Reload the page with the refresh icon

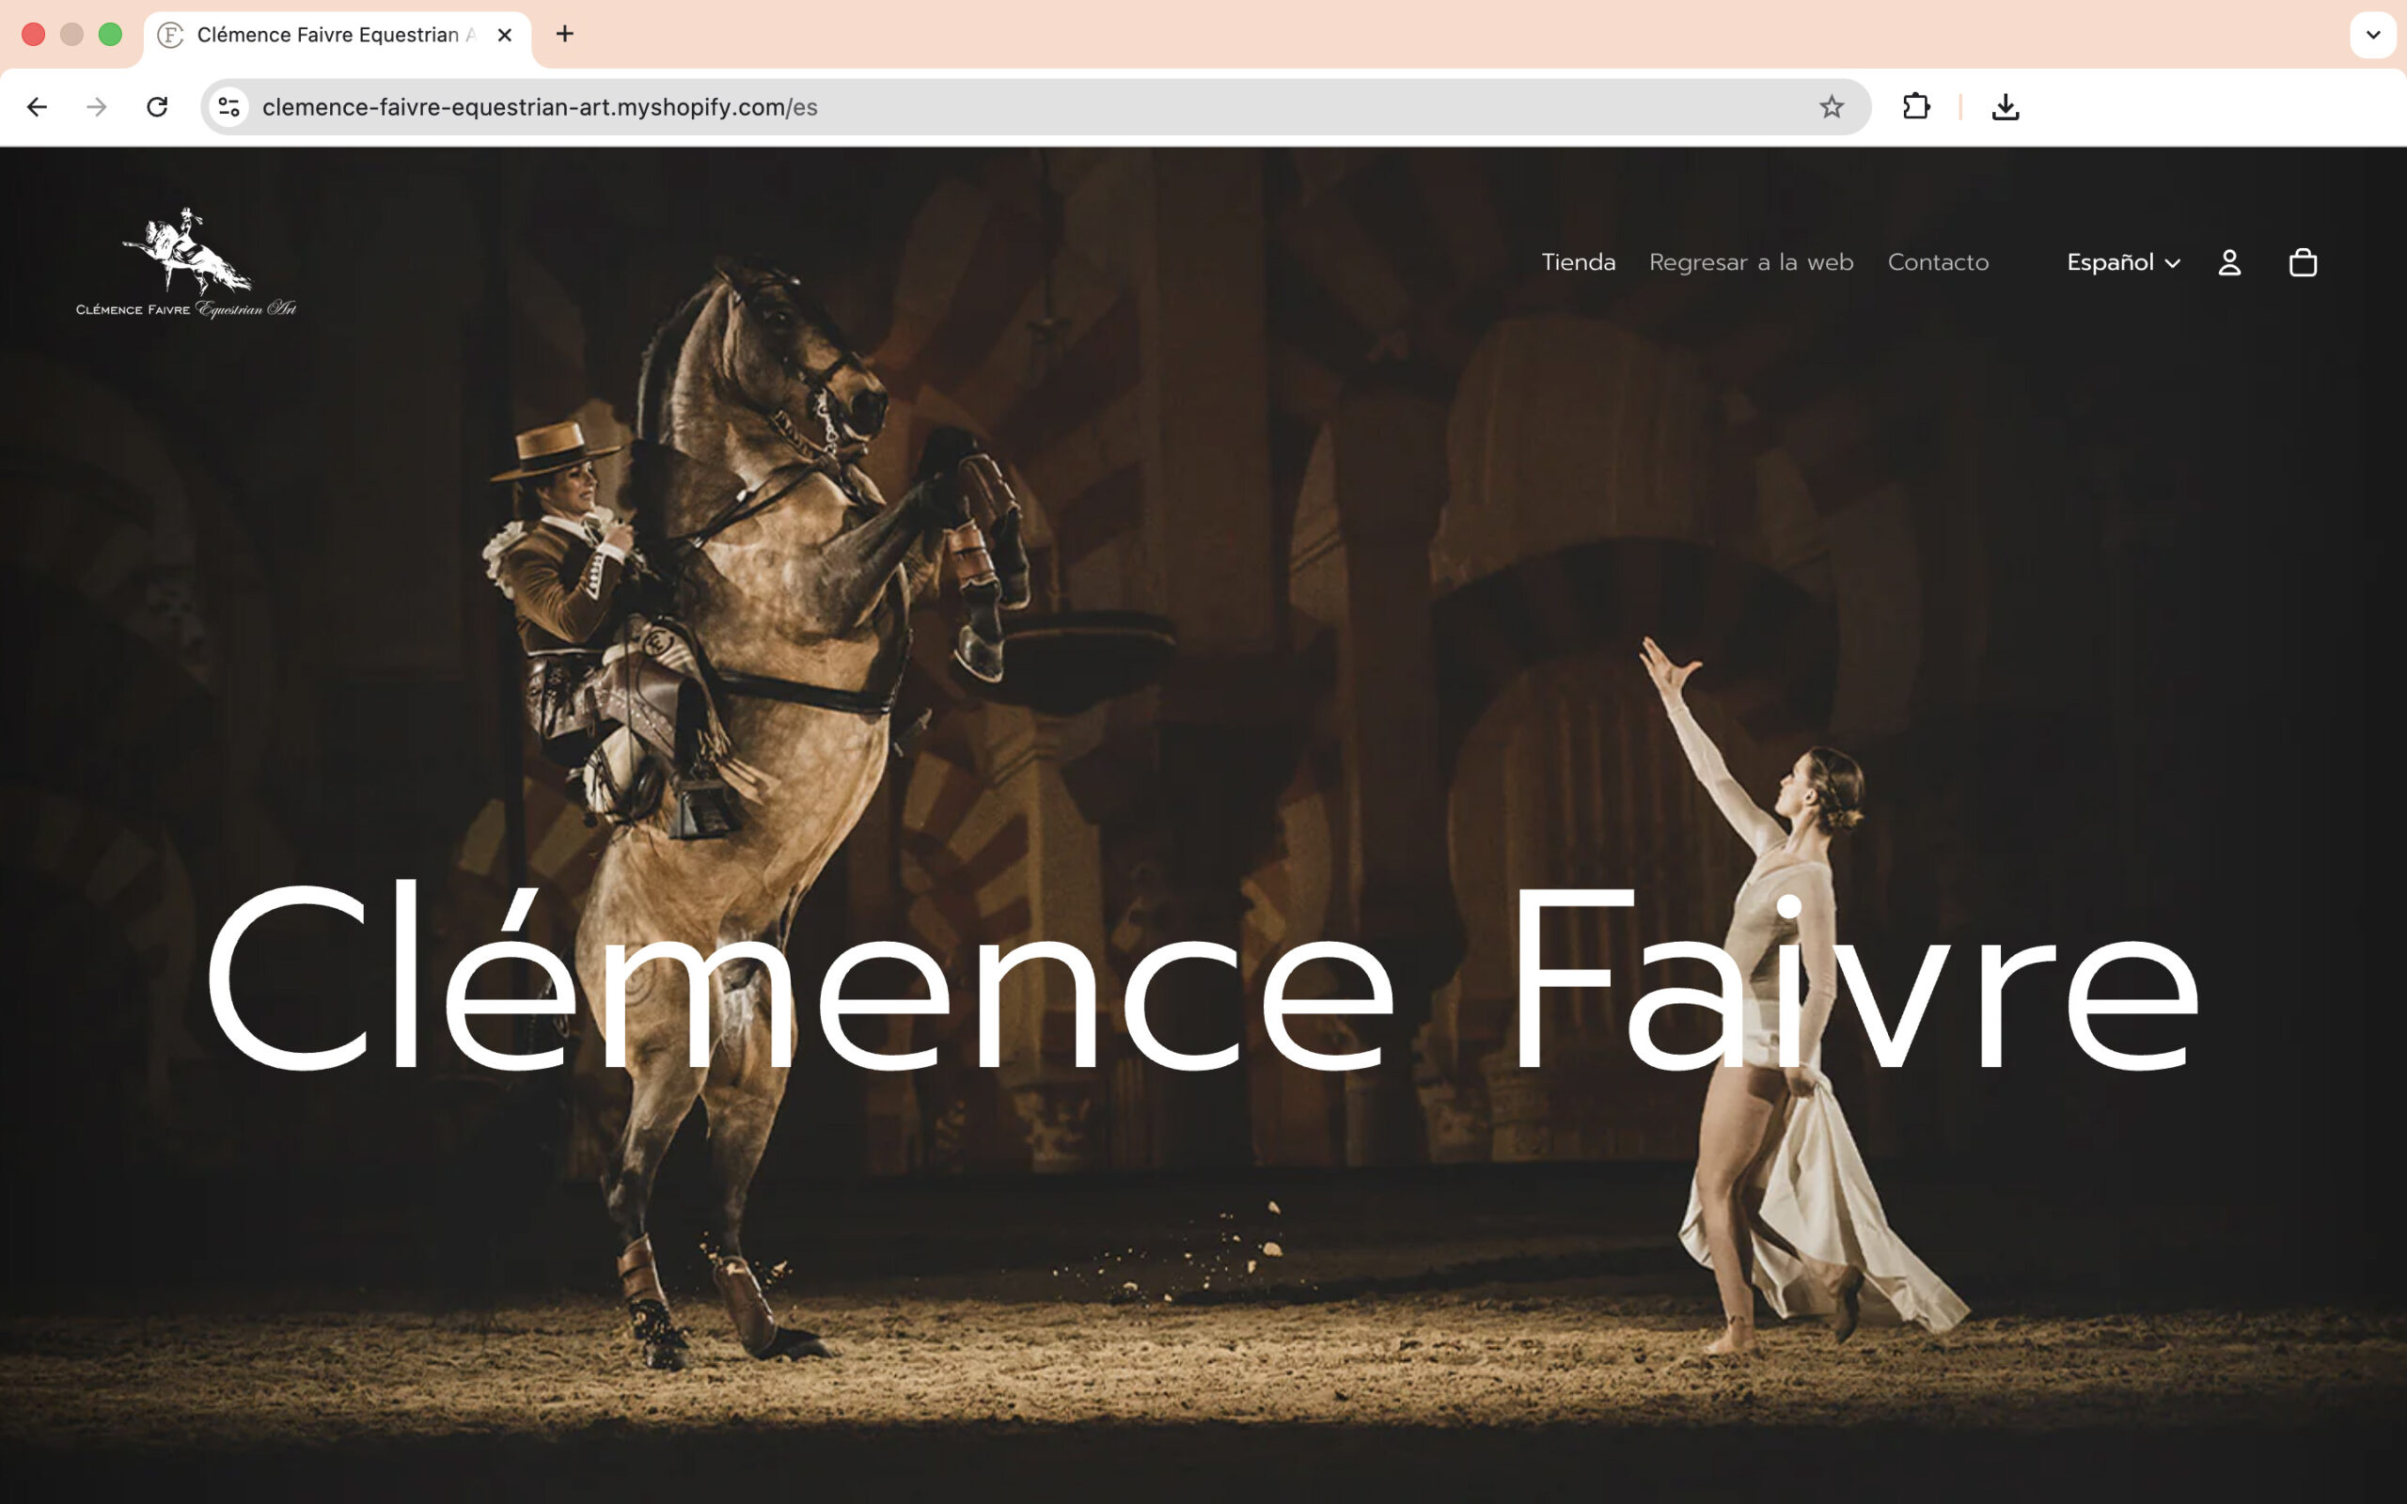157,106
